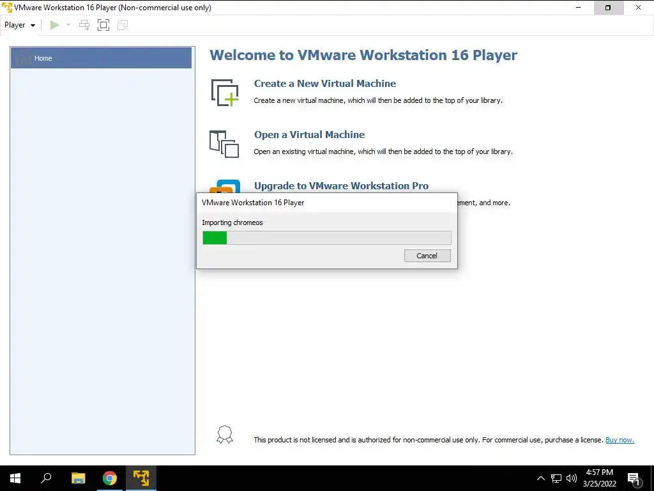Select the Home library entry
This screenshot has width=654, height=491.
(101, 58)
